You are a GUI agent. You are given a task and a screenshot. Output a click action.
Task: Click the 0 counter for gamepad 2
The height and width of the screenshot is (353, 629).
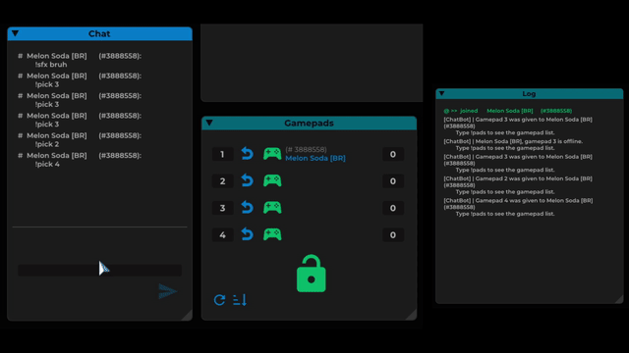393,181
